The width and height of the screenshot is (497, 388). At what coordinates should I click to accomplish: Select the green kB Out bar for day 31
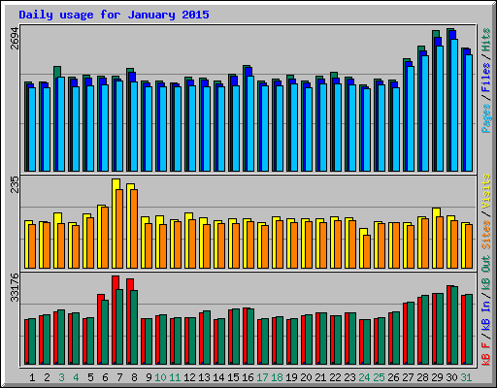(469, 330)
